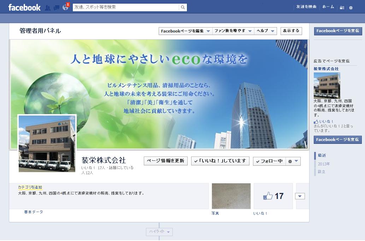
Task: Open 写真 link under thumbnail
Action: point(215,213)
